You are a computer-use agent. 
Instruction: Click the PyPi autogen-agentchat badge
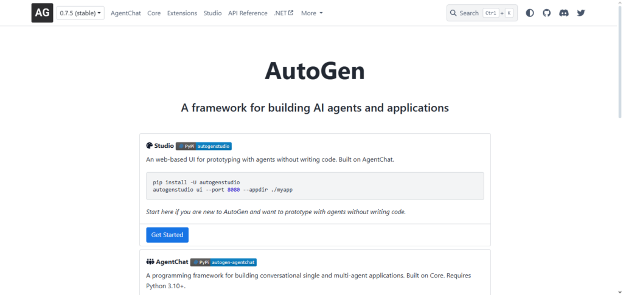(x=223, y=262)
